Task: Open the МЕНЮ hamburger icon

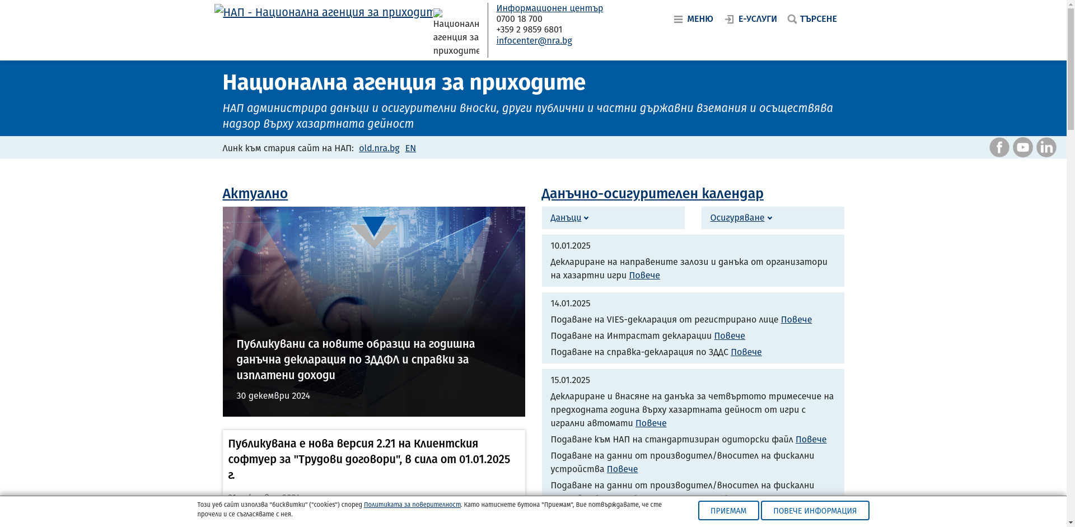Action: (677, 18)
